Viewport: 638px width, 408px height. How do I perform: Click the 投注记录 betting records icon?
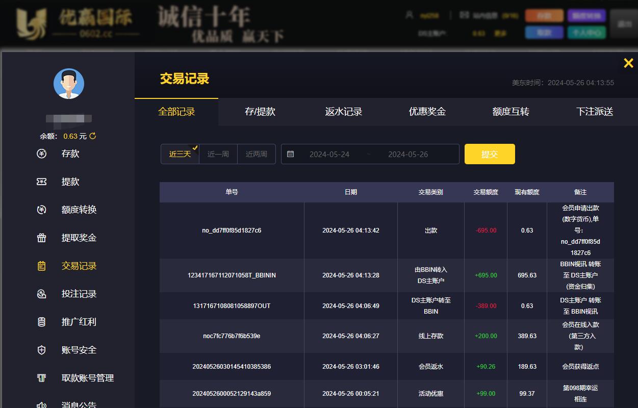click(x=42, y=294)
